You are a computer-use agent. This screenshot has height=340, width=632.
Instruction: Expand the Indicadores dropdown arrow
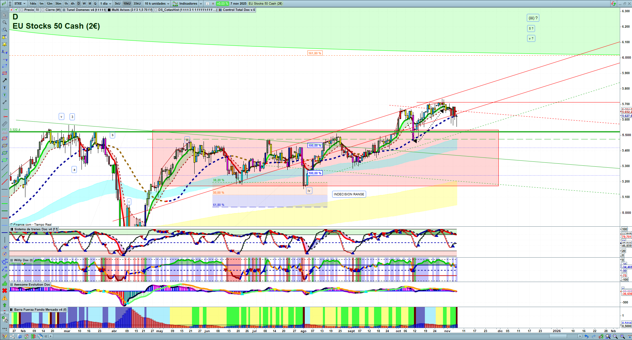(x=201, y=4)
